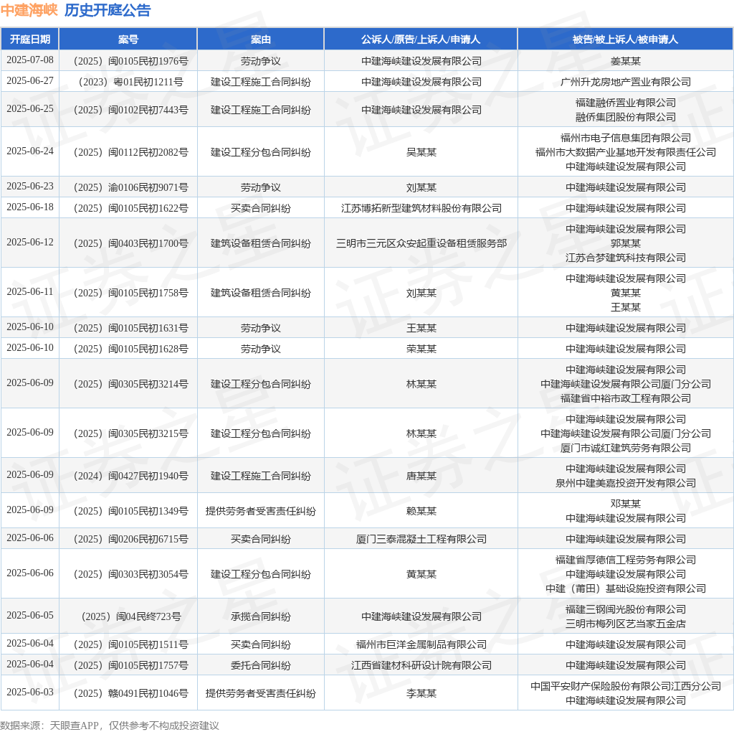Screen dimensions: 734x732
Task: Click defendant 厦门市诚红建筑劳务有限公司
Action: pos(625,448)
